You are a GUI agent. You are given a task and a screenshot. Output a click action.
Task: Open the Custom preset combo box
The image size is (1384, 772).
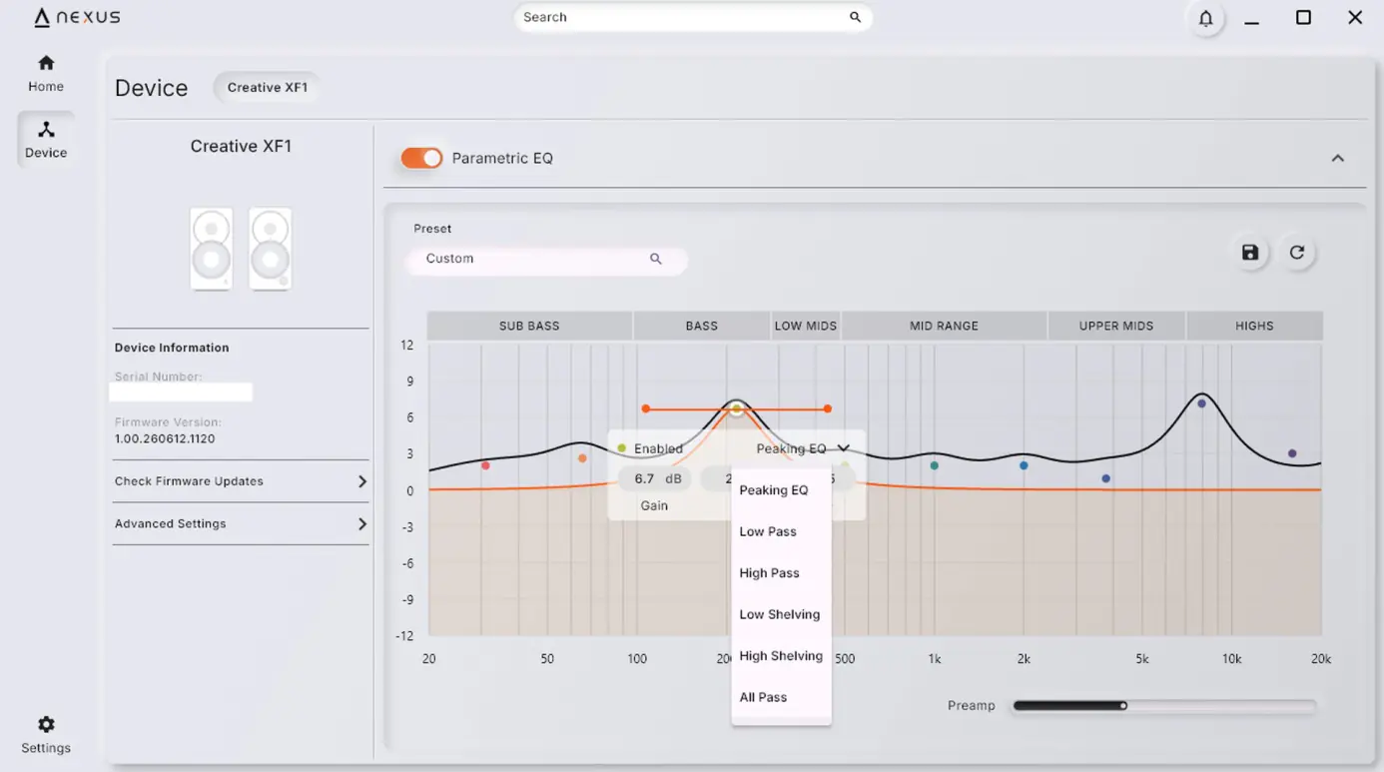pos(546,259)
